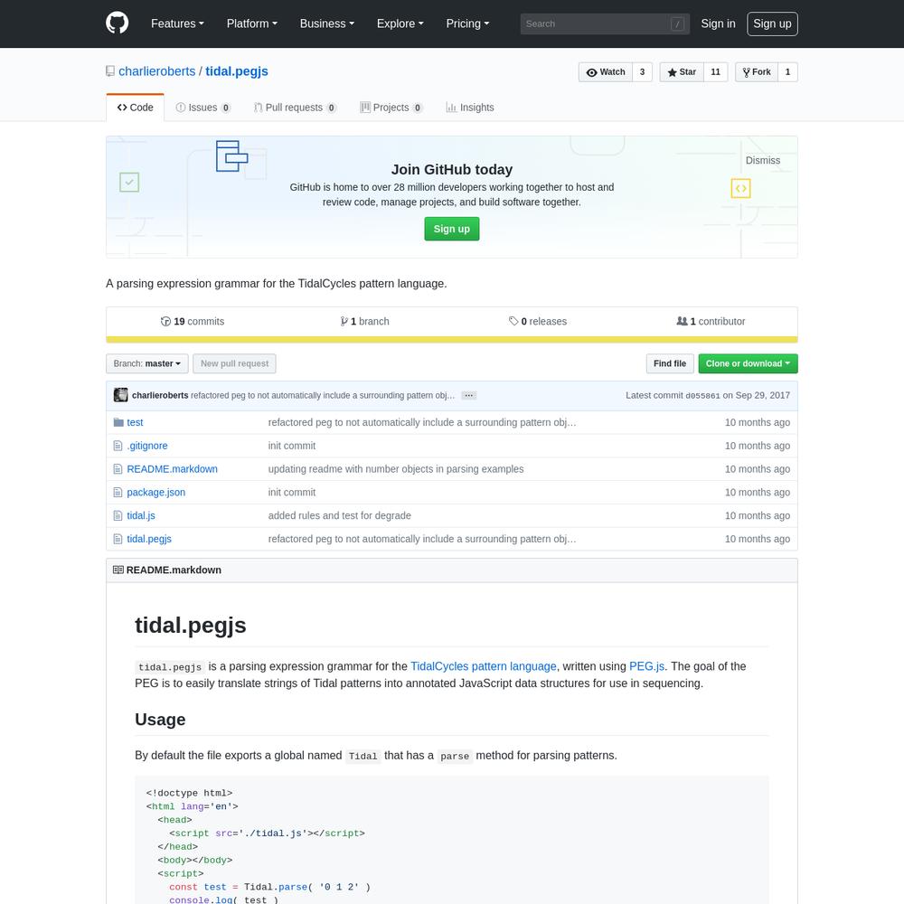
Task: Switch to the Issues tab
Action: [202, 108]
